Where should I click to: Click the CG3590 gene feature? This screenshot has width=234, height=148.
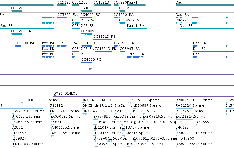click(16, 11)
